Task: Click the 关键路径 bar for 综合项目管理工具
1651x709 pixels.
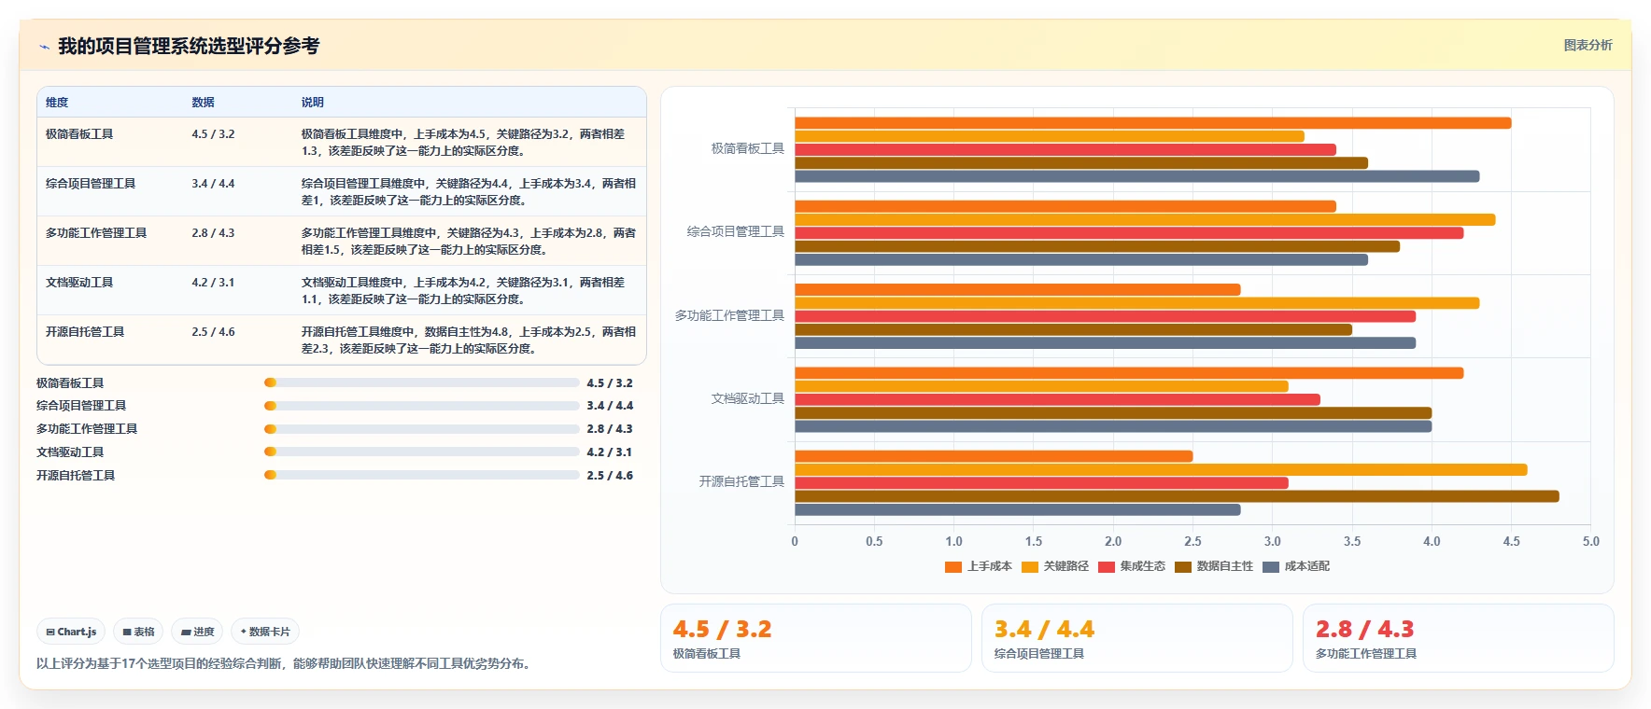Action: (1145, 220)
